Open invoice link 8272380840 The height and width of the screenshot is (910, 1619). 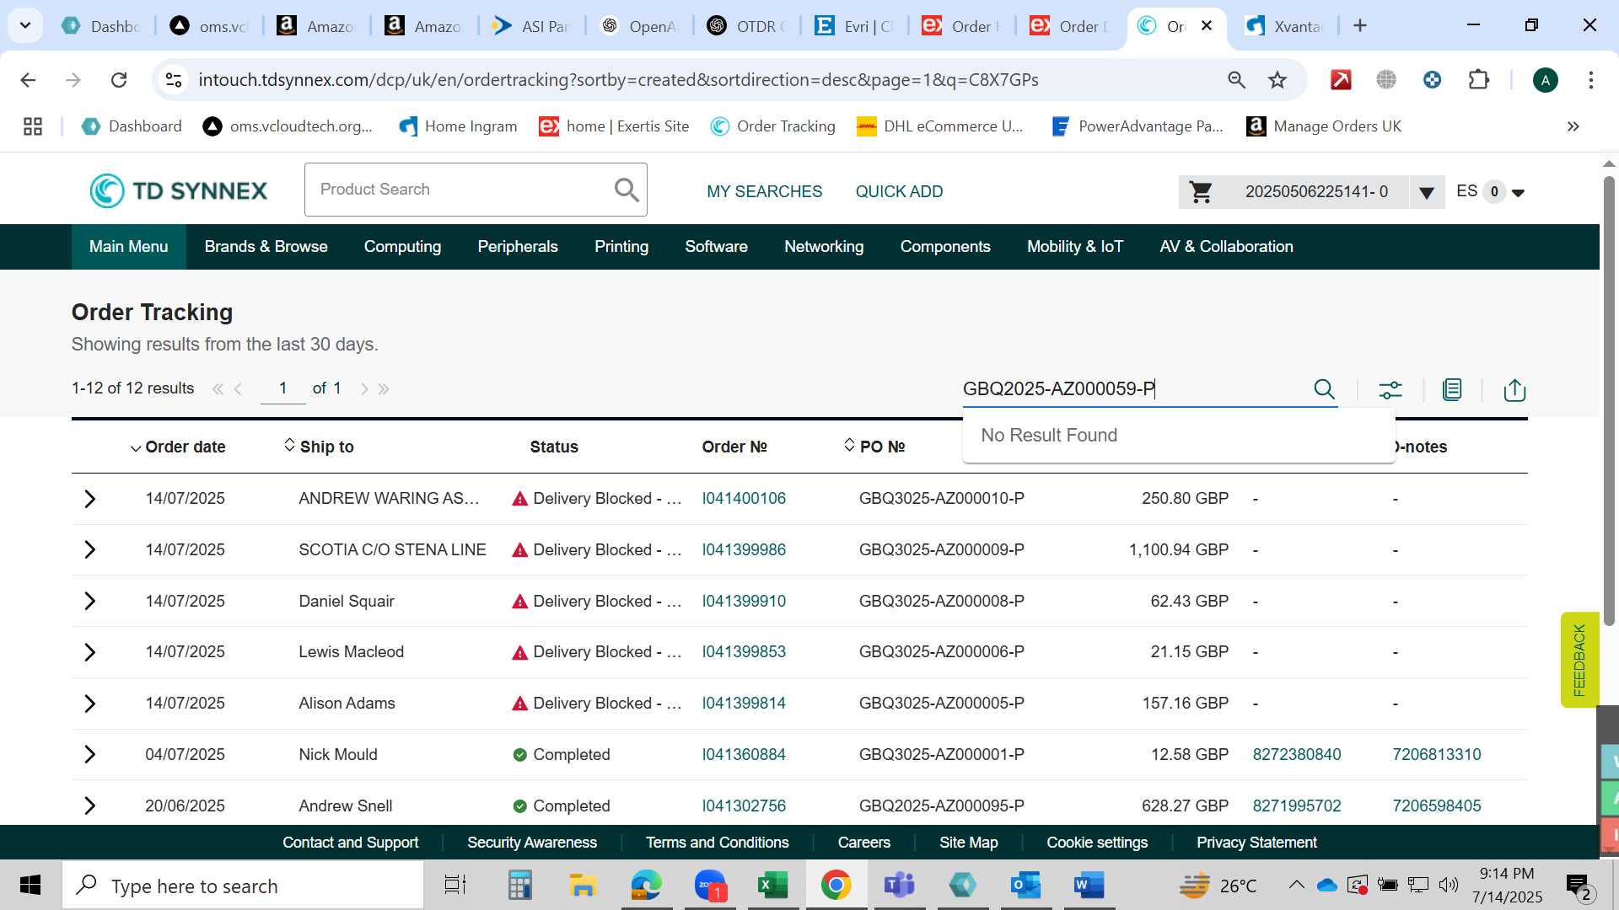[1296, 755]
